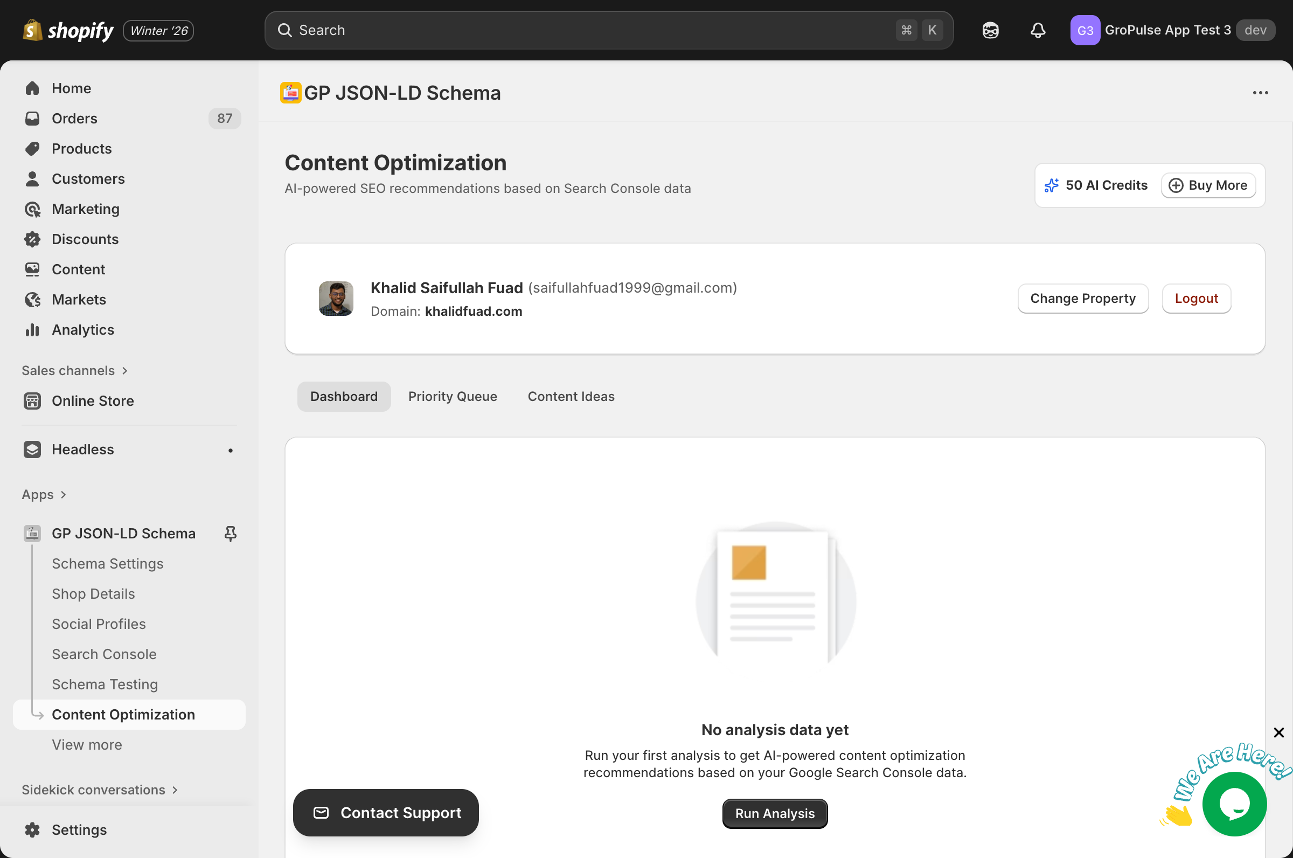The image size is (1293, 858).
Task: Click the GP JSON-LD Schema app icon
Action: tap(32, 533)
